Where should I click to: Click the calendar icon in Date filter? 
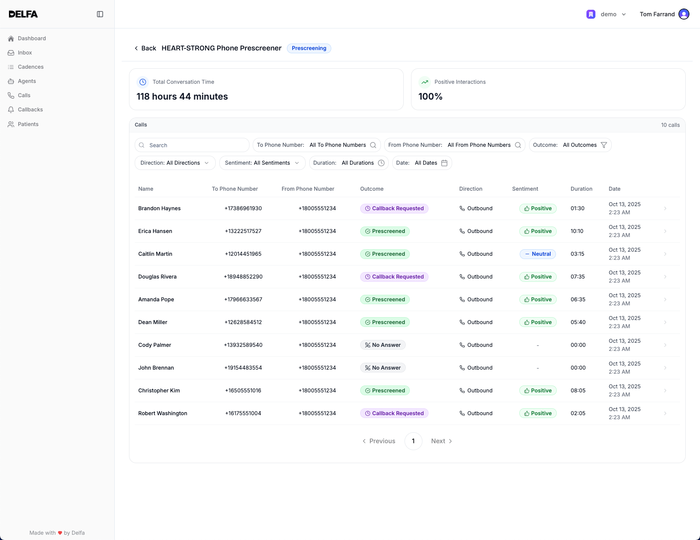[444, 163]
